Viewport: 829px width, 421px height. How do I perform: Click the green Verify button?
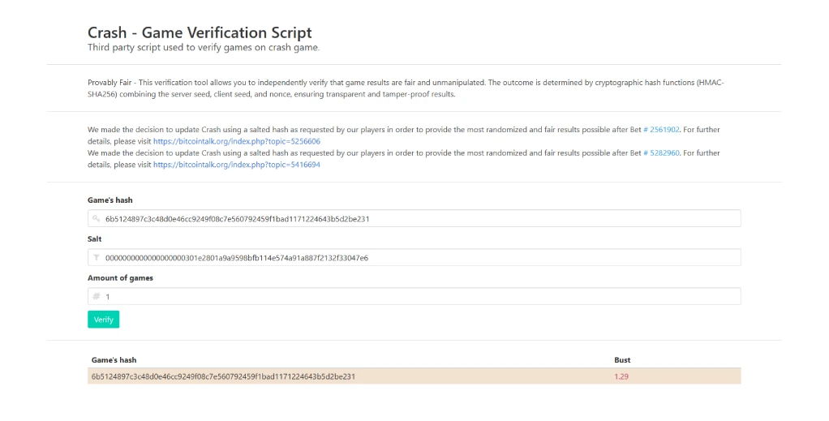pos(103,320)
